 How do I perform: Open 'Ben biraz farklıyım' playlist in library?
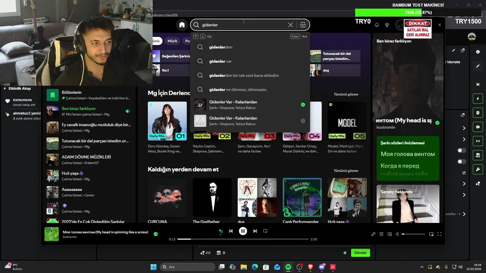88,111
